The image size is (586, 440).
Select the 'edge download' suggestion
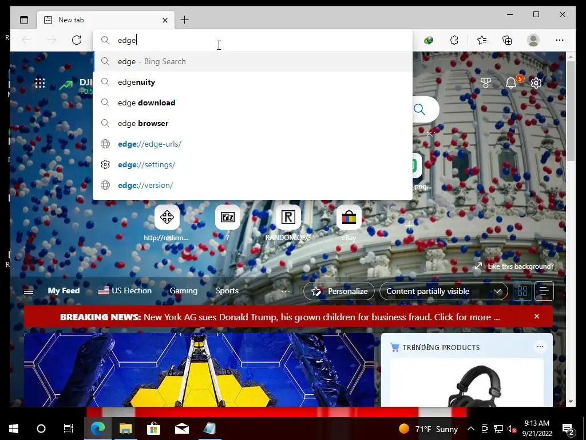pyautogui.click(x=252, y=103)
